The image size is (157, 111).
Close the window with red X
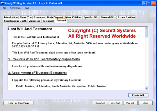pyautogui.click(x=154, y=3)
